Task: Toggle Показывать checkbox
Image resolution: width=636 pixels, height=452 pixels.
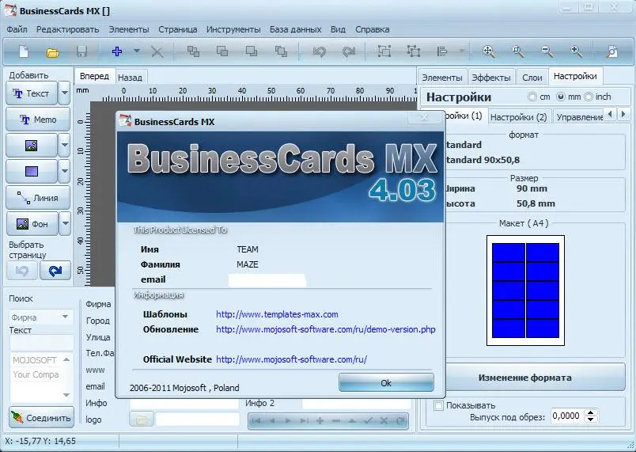Action: 438,405
